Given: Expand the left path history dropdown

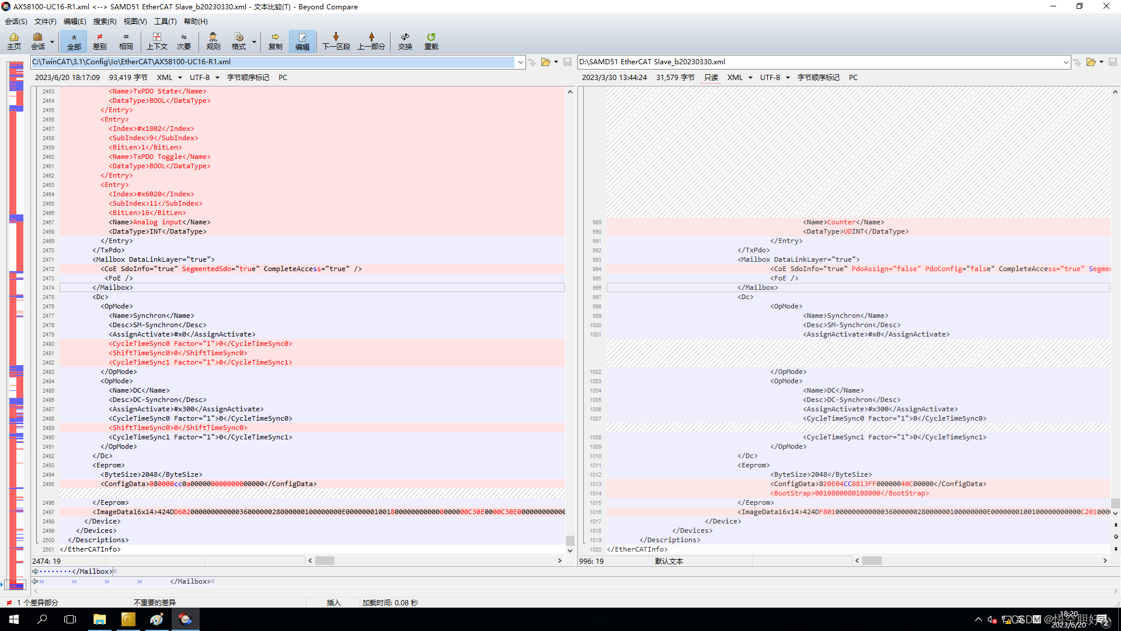Looking at the screenshot, I should click(520, 62).
